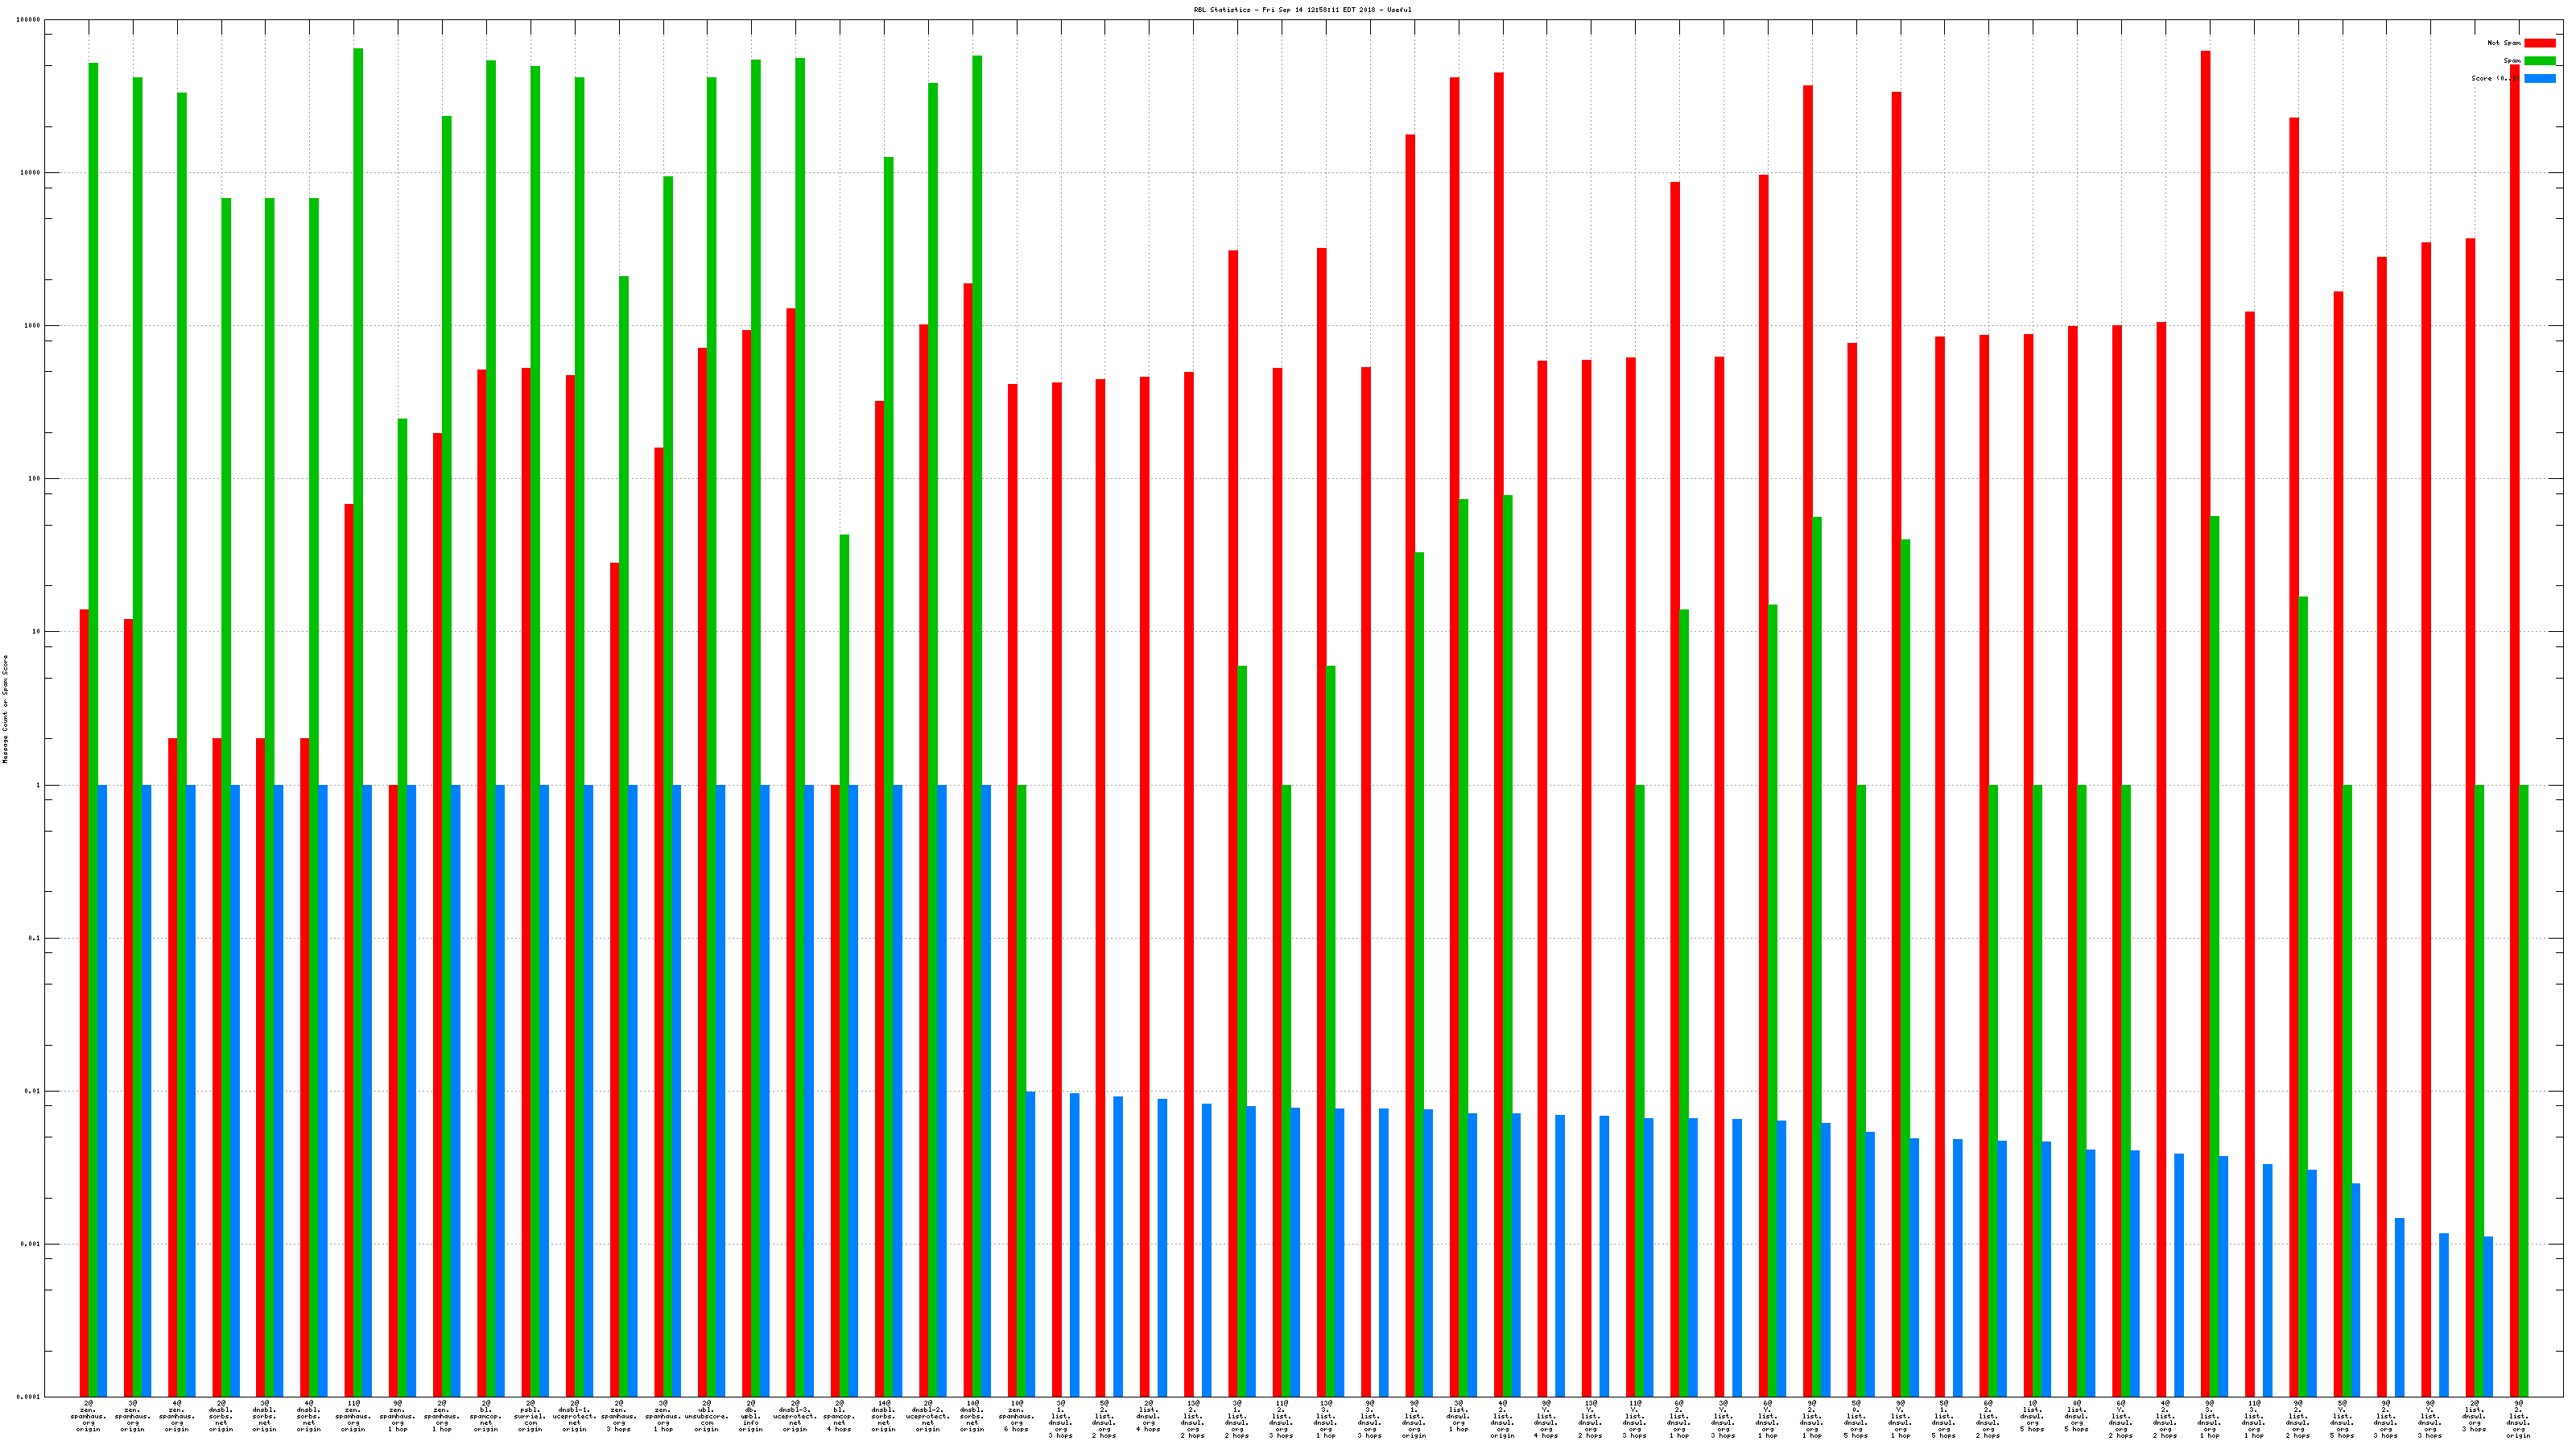2576x1449 pixels.
Task: Click the 0.0001 y-axis tick label
Action: tap(30, 1397)
